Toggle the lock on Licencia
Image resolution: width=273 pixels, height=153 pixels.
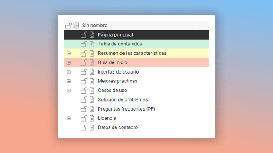[84, 118]
